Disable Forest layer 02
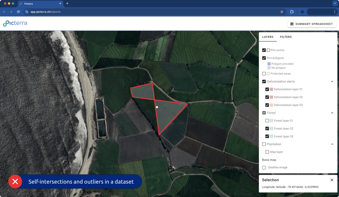339x197 pixels. [267, 129]
